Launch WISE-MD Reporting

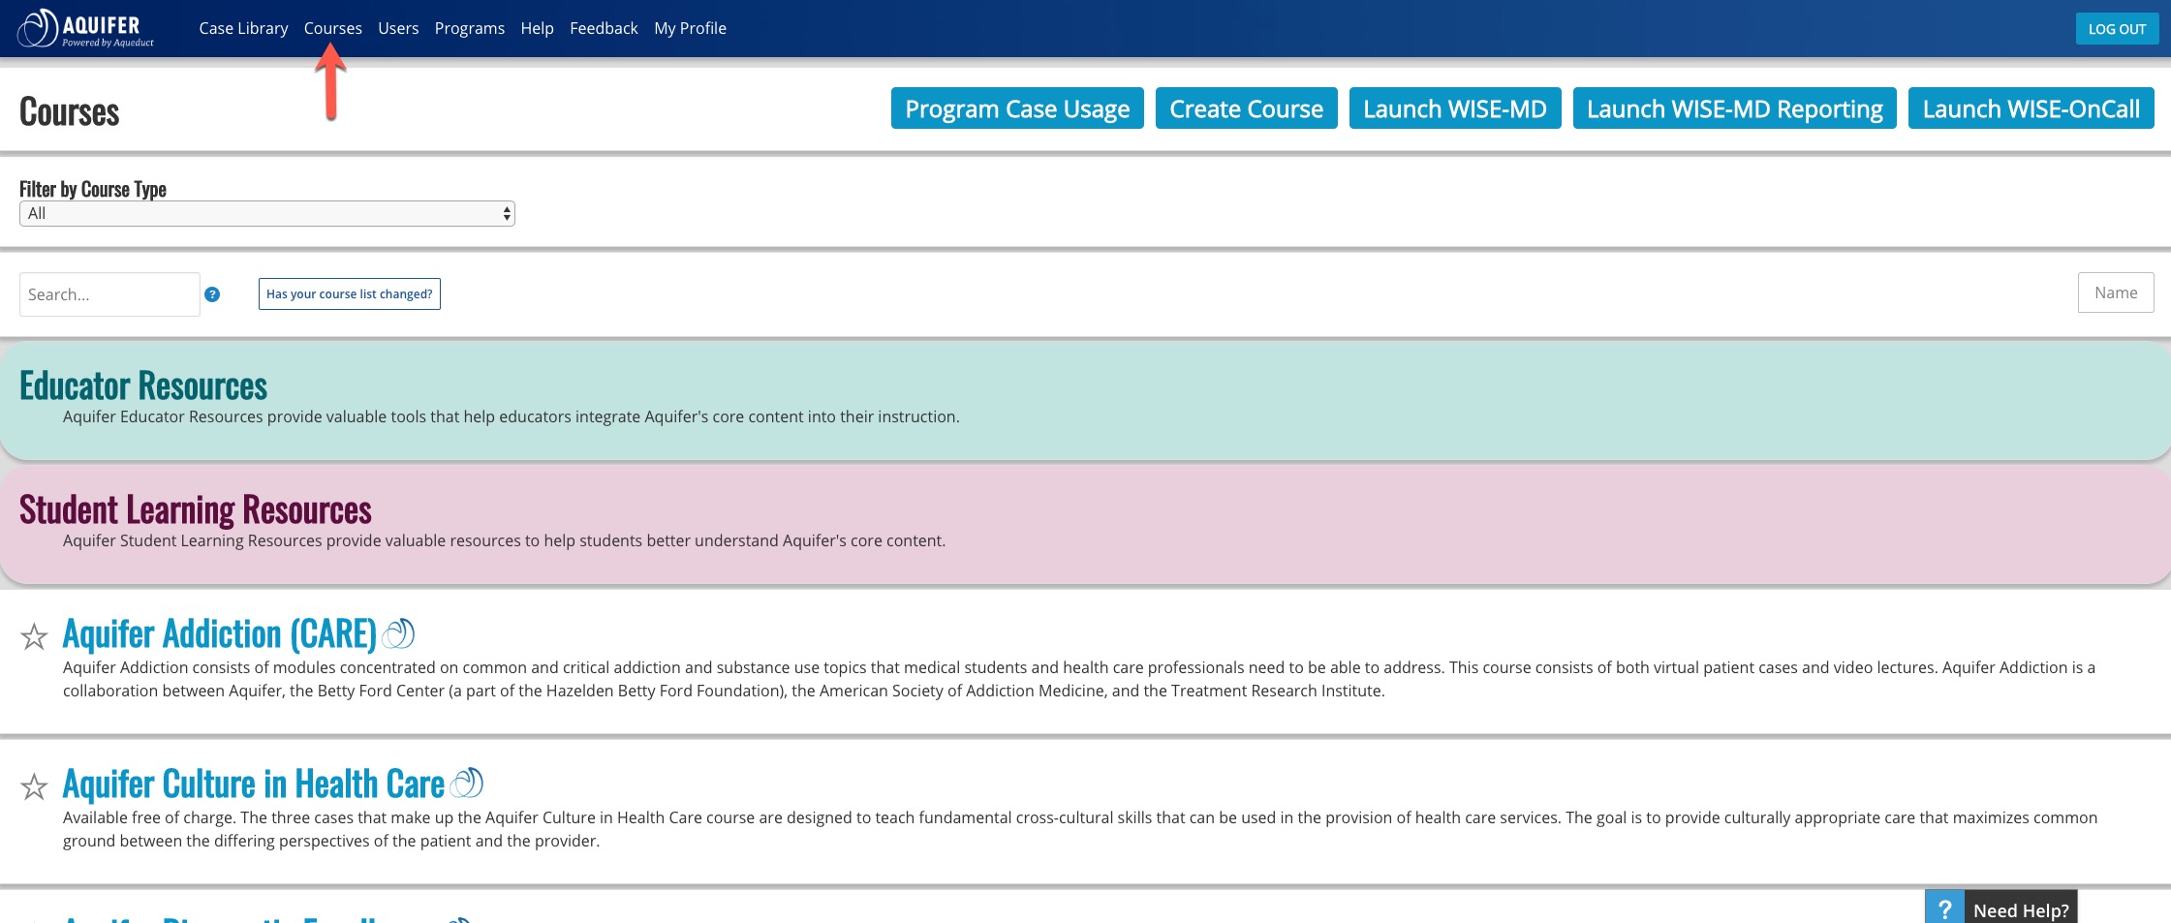(x=1734, y=108)
